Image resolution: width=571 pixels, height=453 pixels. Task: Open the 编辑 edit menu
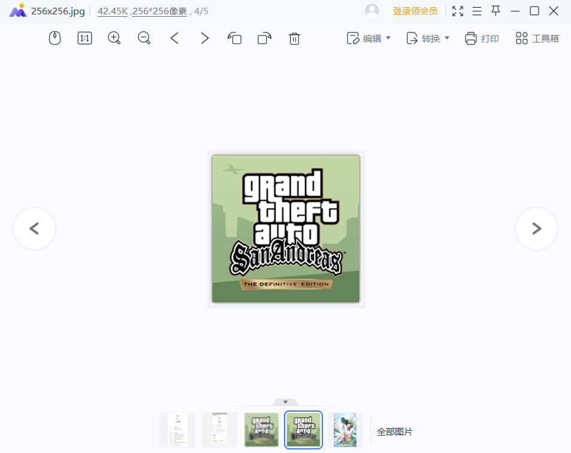pos(368,38)
